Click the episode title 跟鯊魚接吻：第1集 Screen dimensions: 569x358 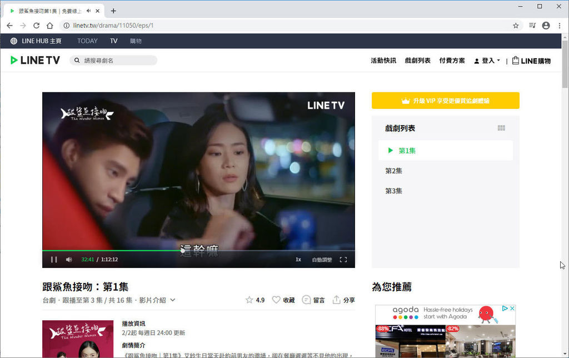pos(85,287)
